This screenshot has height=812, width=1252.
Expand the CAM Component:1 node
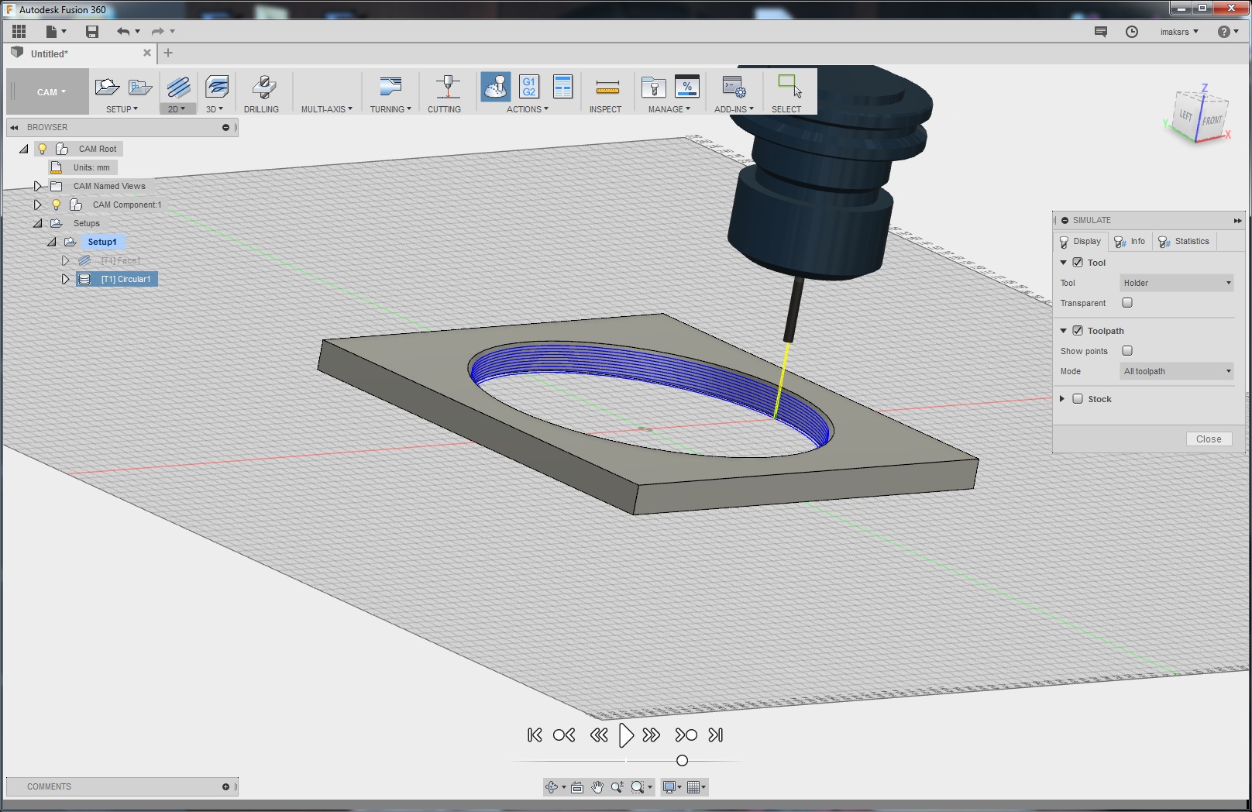coord(37,205)
